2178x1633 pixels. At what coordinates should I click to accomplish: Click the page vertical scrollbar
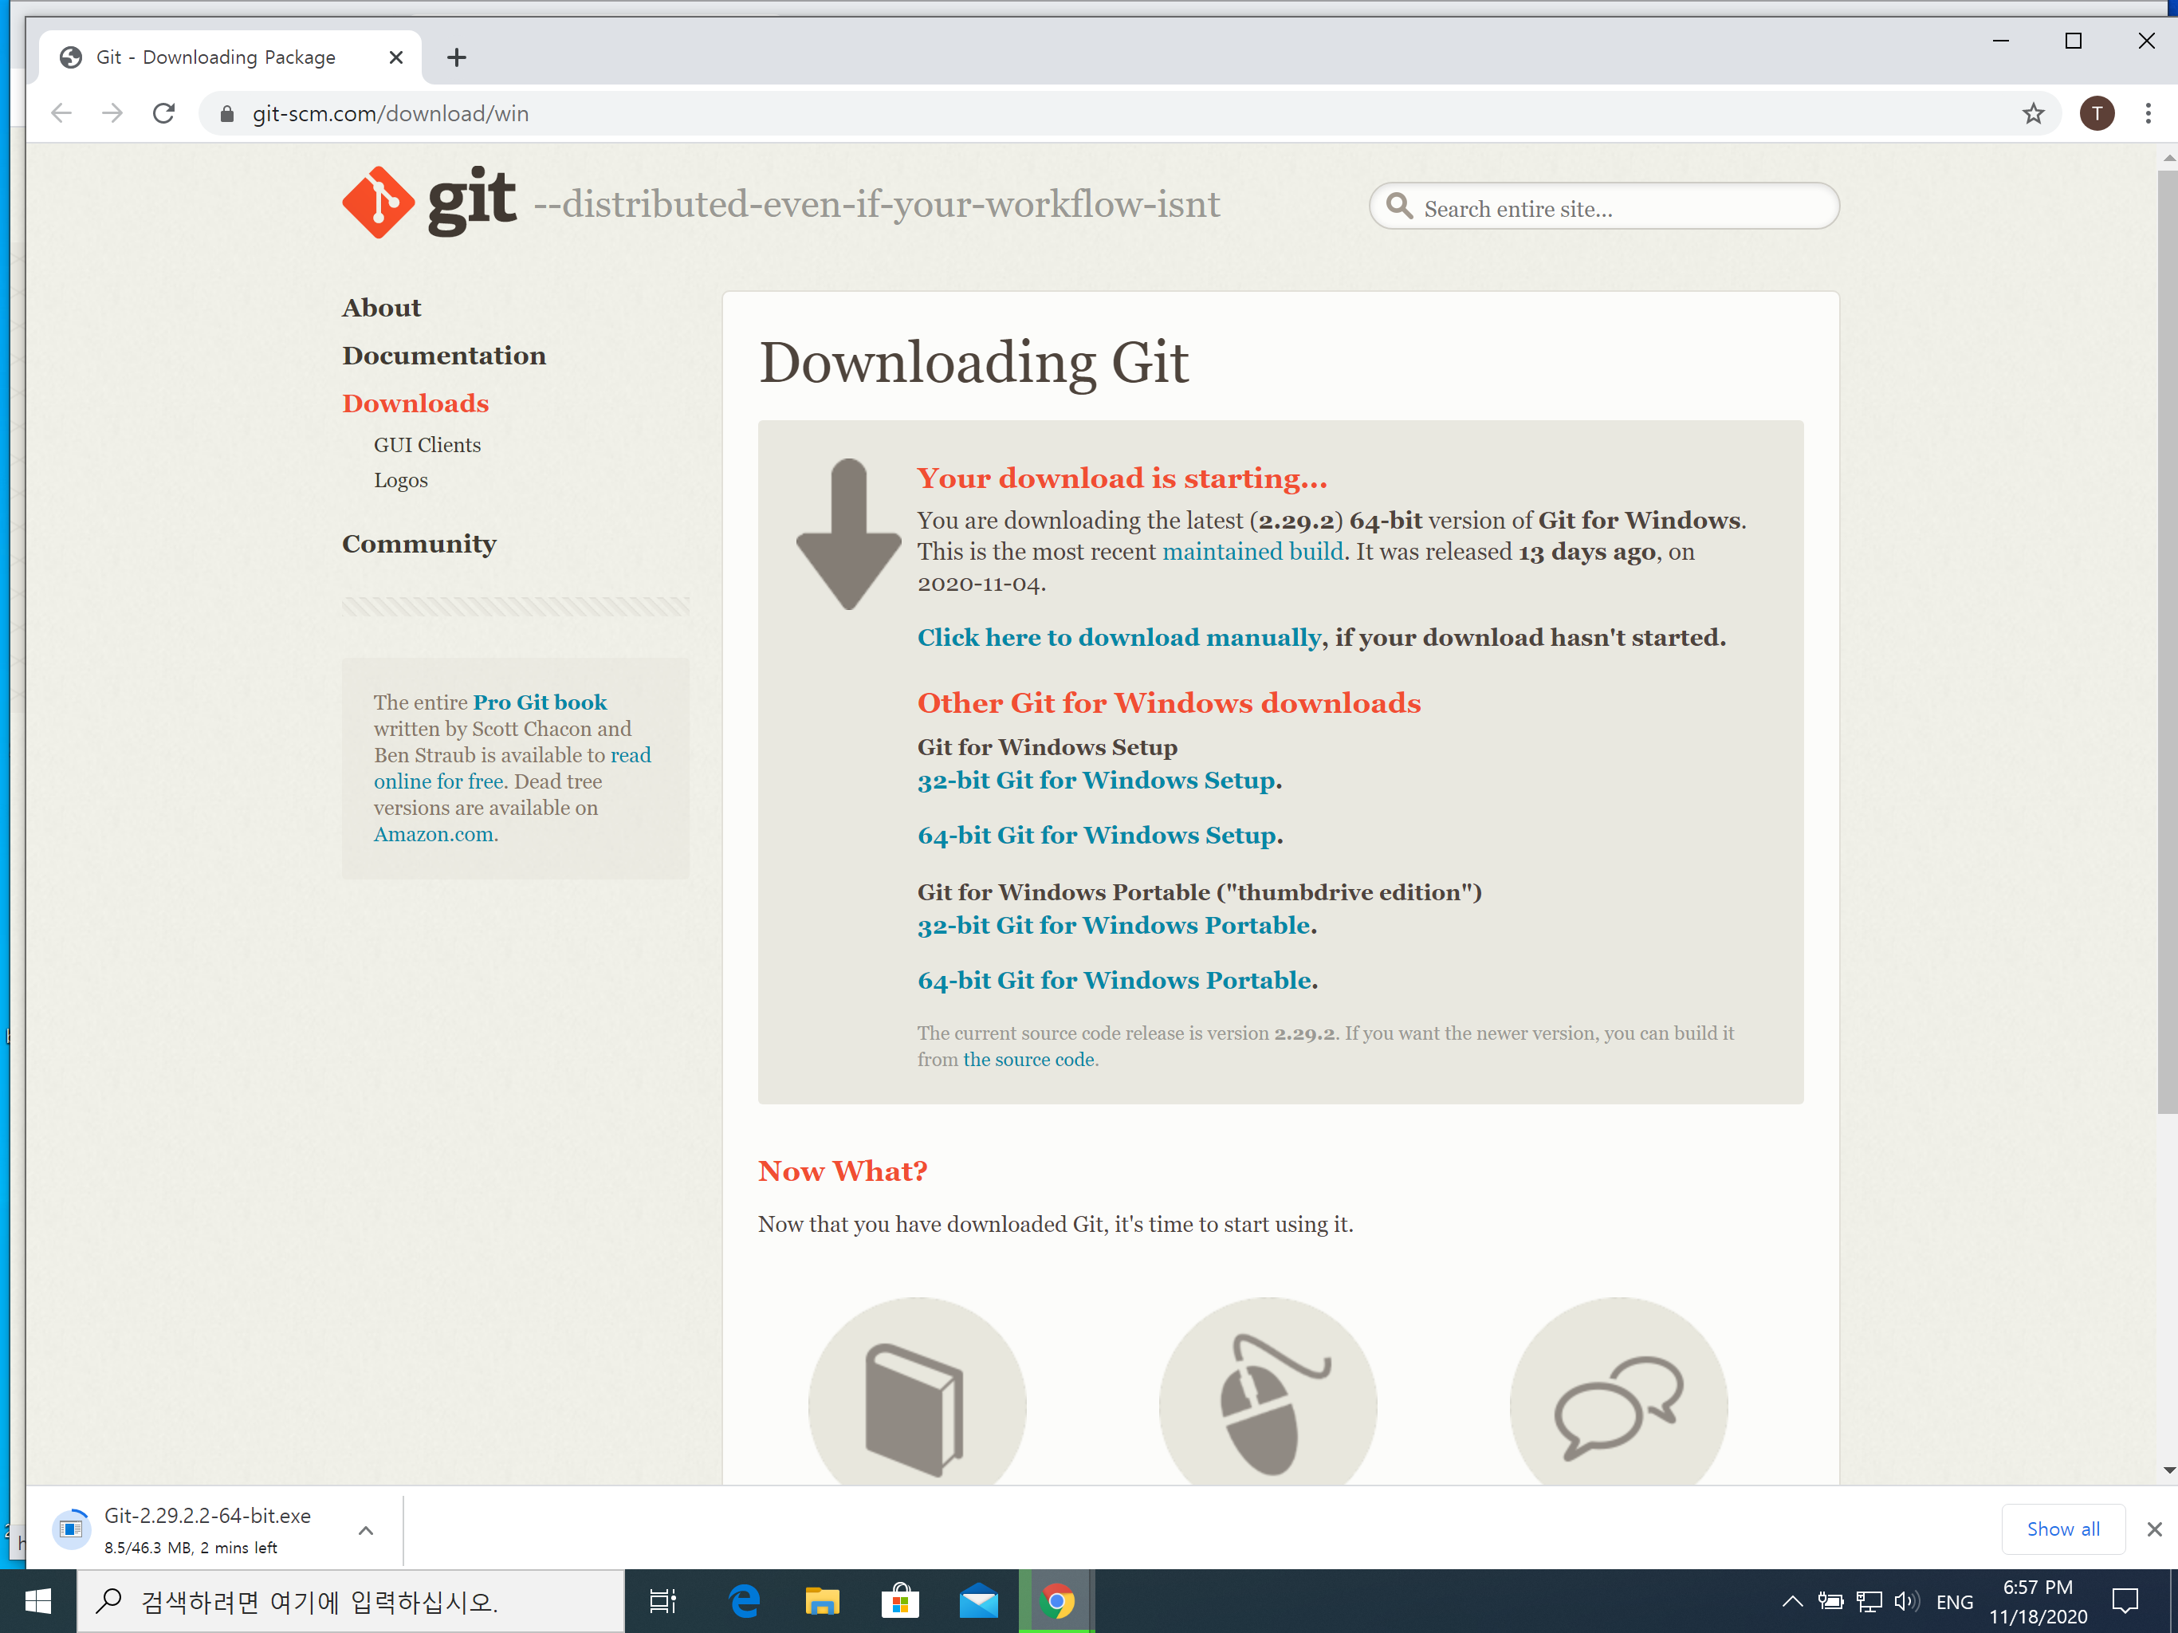point(2166,642)
